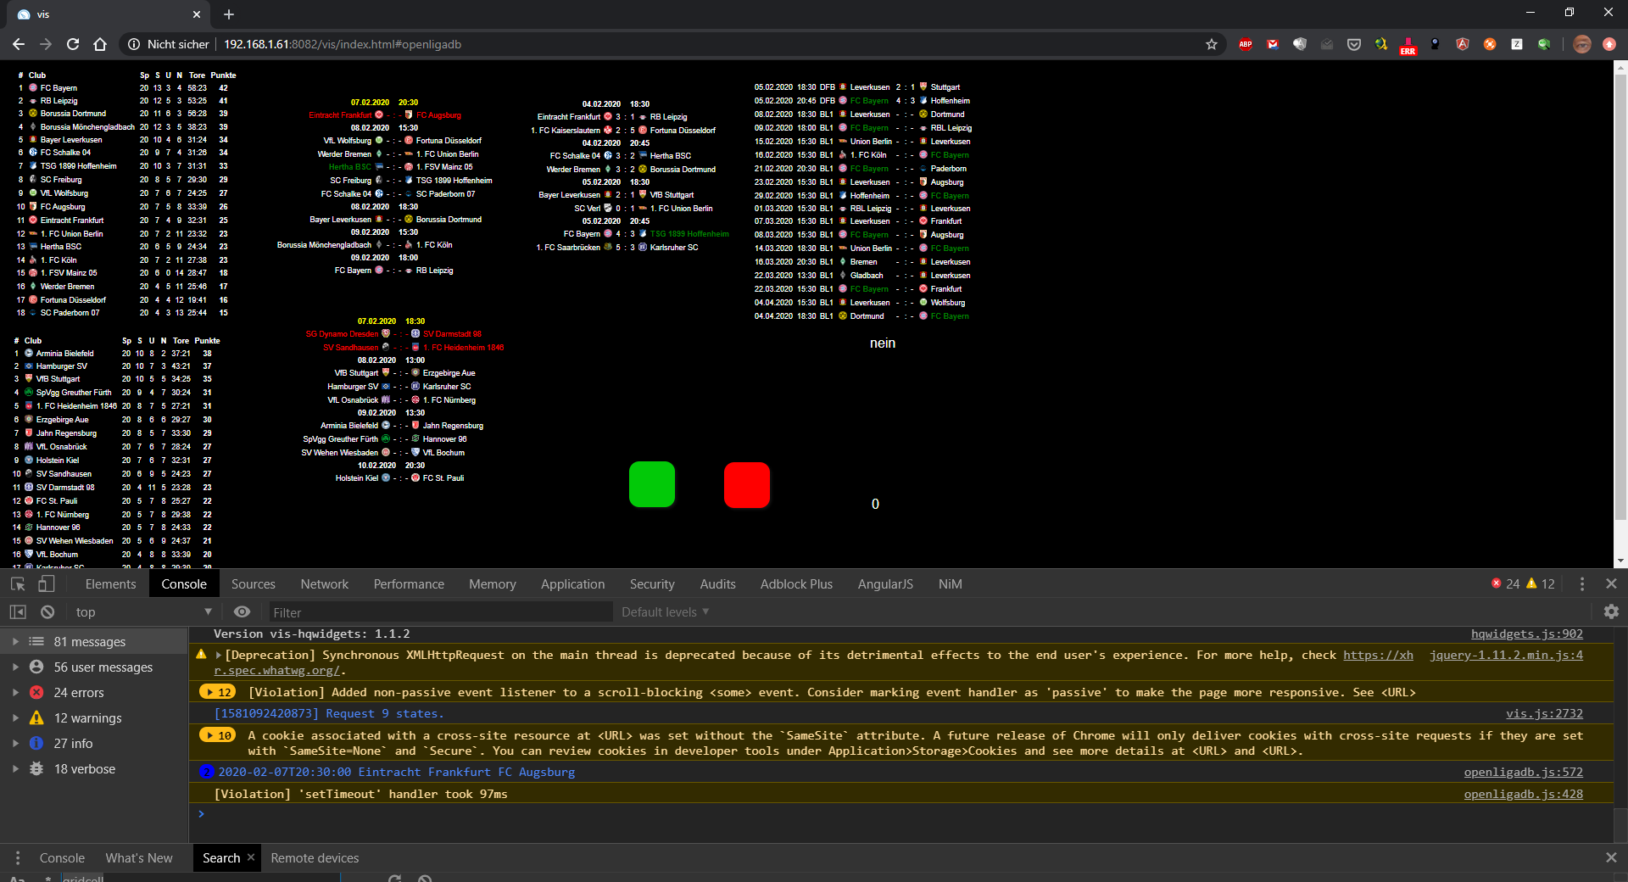Click the console prompt input line
The image size is (1628, 882).
899,814
